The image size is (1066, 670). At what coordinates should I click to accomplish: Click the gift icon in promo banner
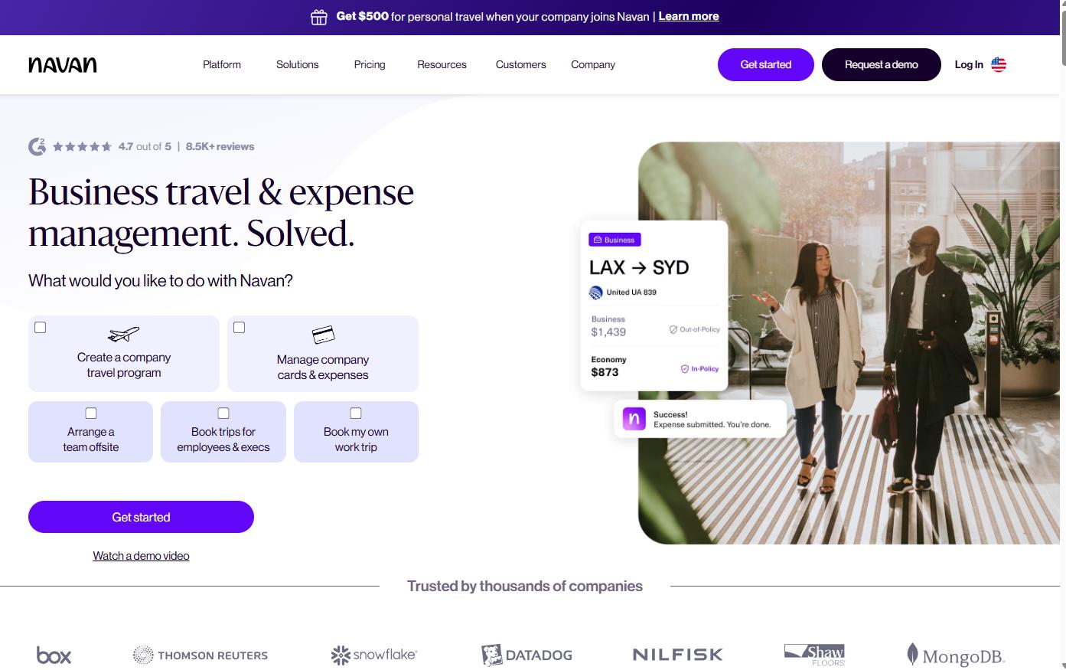click(319, 17)
